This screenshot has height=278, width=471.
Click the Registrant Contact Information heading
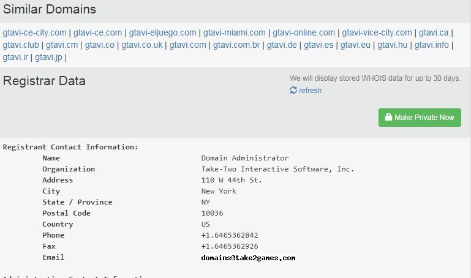[x=70, y=147]
